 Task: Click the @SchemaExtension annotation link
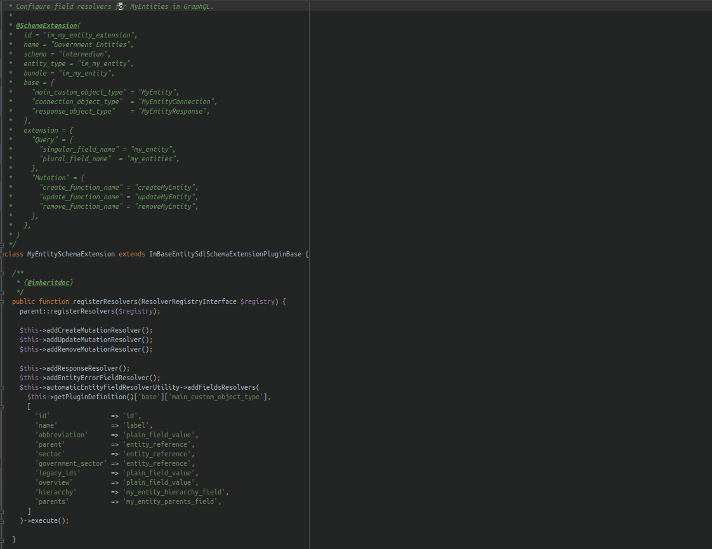(46, 25)
